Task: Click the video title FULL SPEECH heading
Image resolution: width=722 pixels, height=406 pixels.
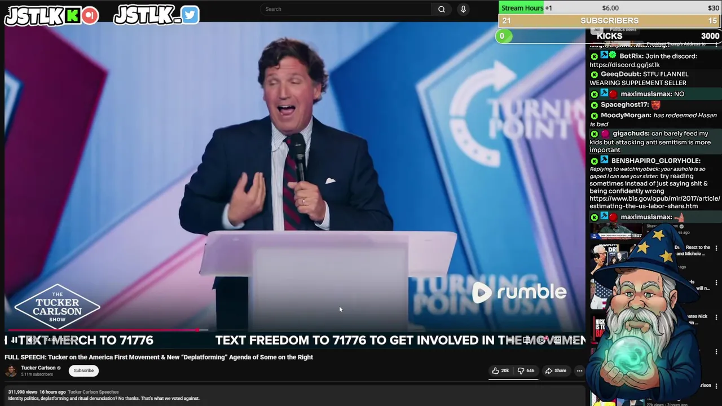Action: [x=159, y=357]
